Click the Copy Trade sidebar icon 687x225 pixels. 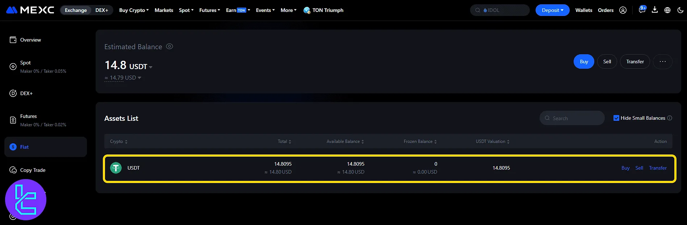[x=13, y=170]
